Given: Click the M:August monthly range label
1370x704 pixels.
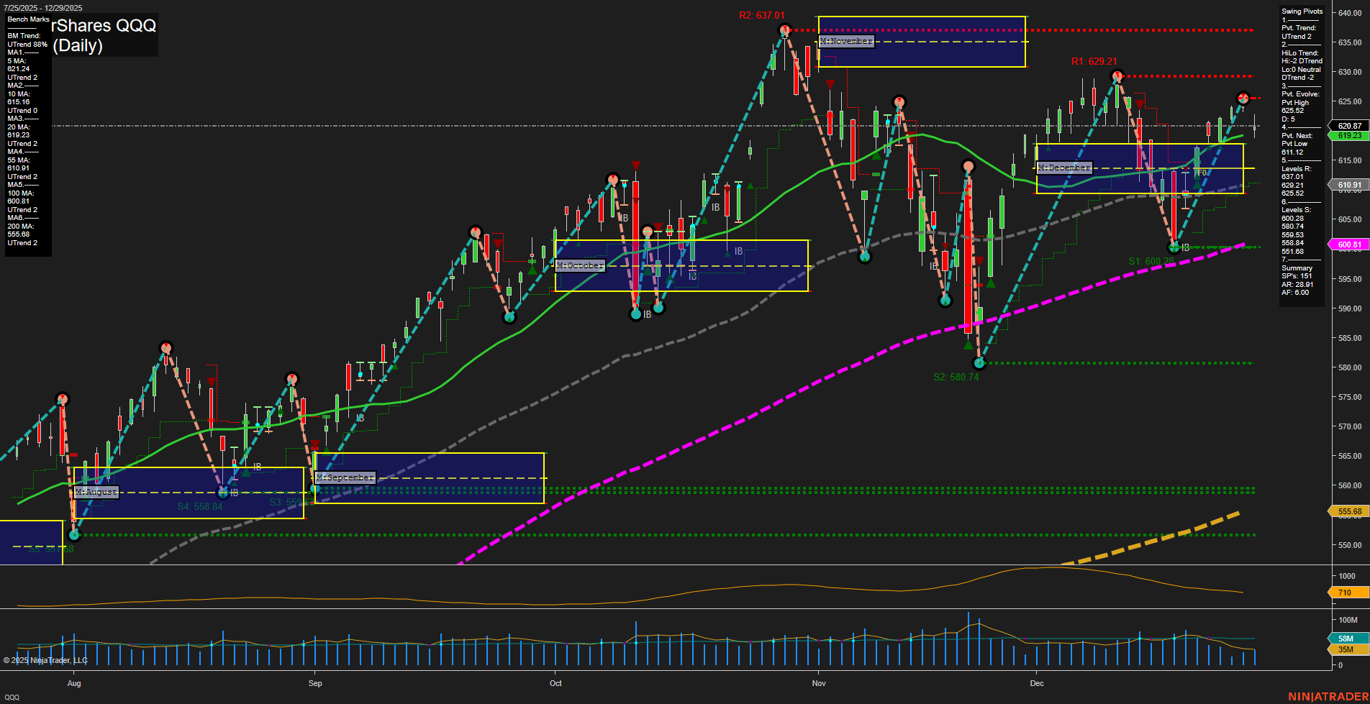Looking at the screenshot, I should coord(96,492).
